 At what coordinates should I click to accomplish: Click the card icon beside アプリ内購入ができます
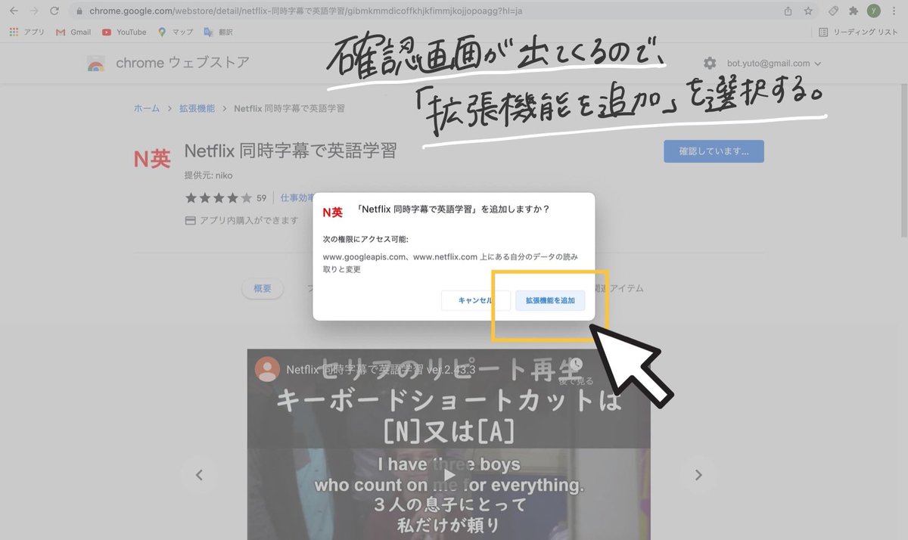[191, 221]
